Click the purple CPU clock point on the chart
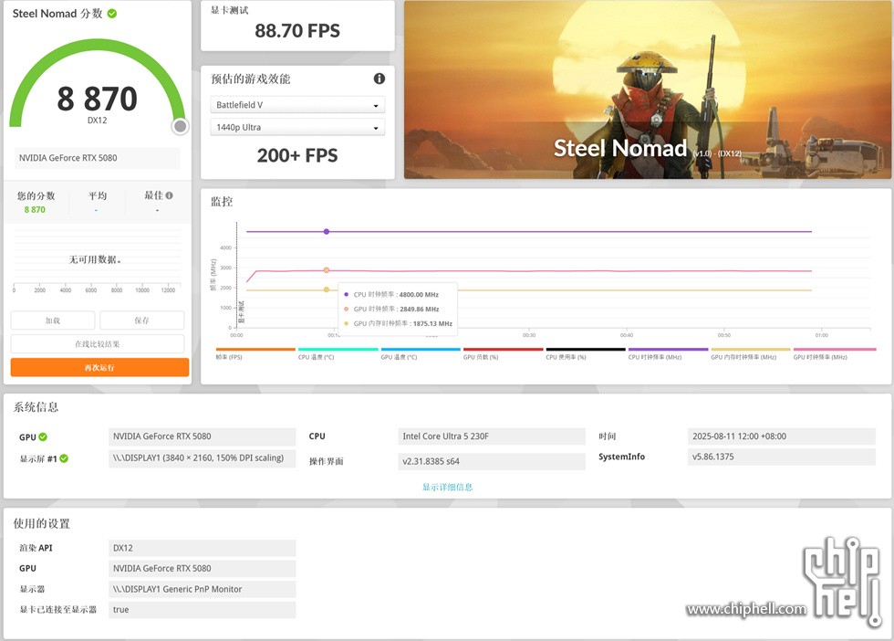The width and height of the screenshot is (894, 641). click(327, 232)
